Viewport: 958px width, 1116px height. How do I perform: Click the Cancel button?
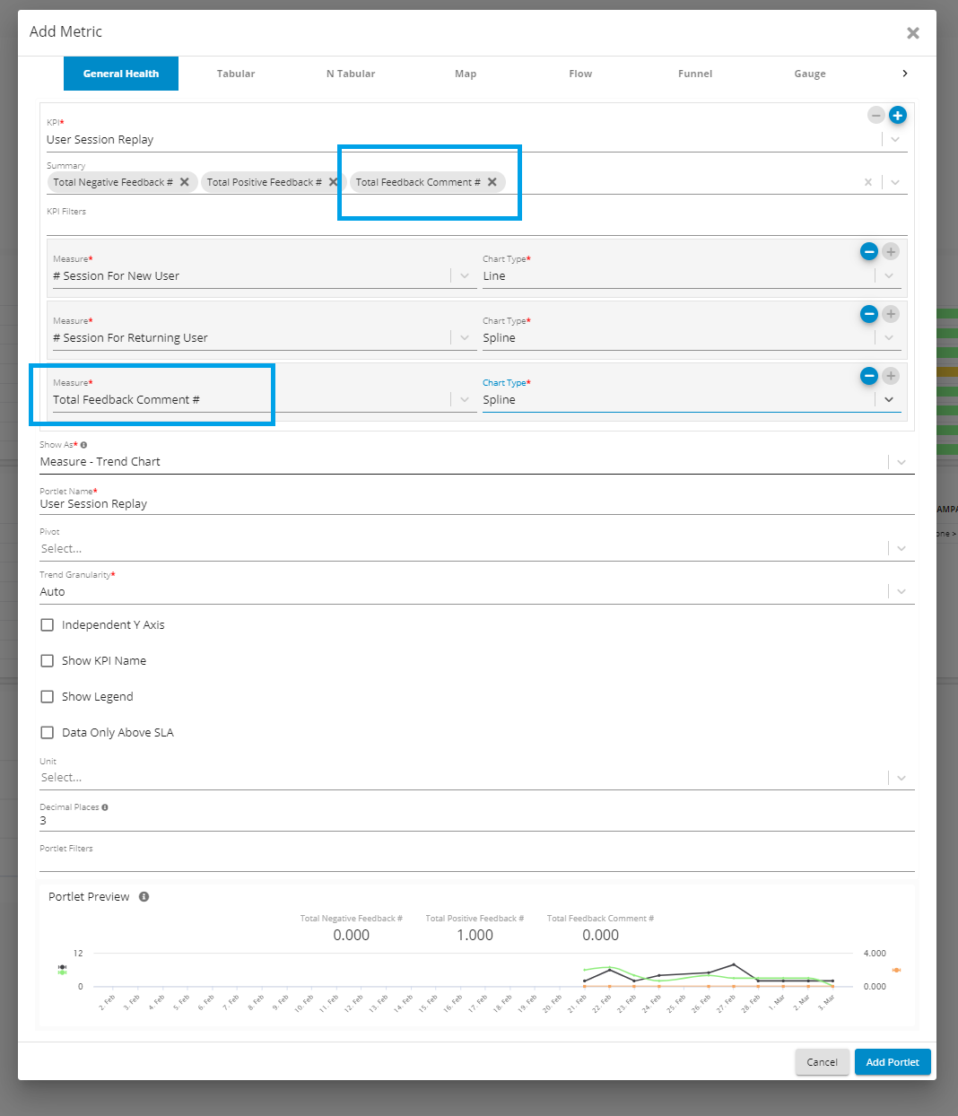822,1062
